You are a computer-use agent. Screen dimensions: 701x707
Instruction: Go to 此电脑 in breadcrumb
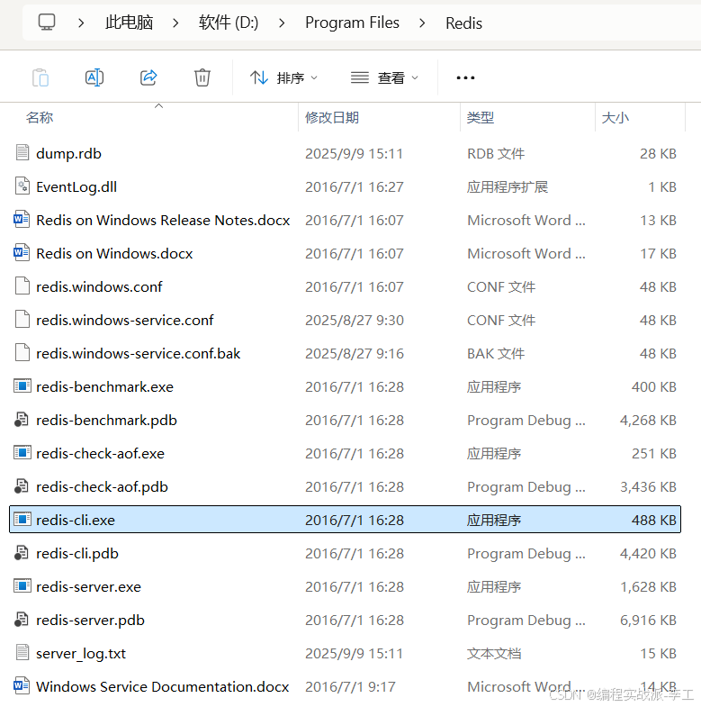130,23
